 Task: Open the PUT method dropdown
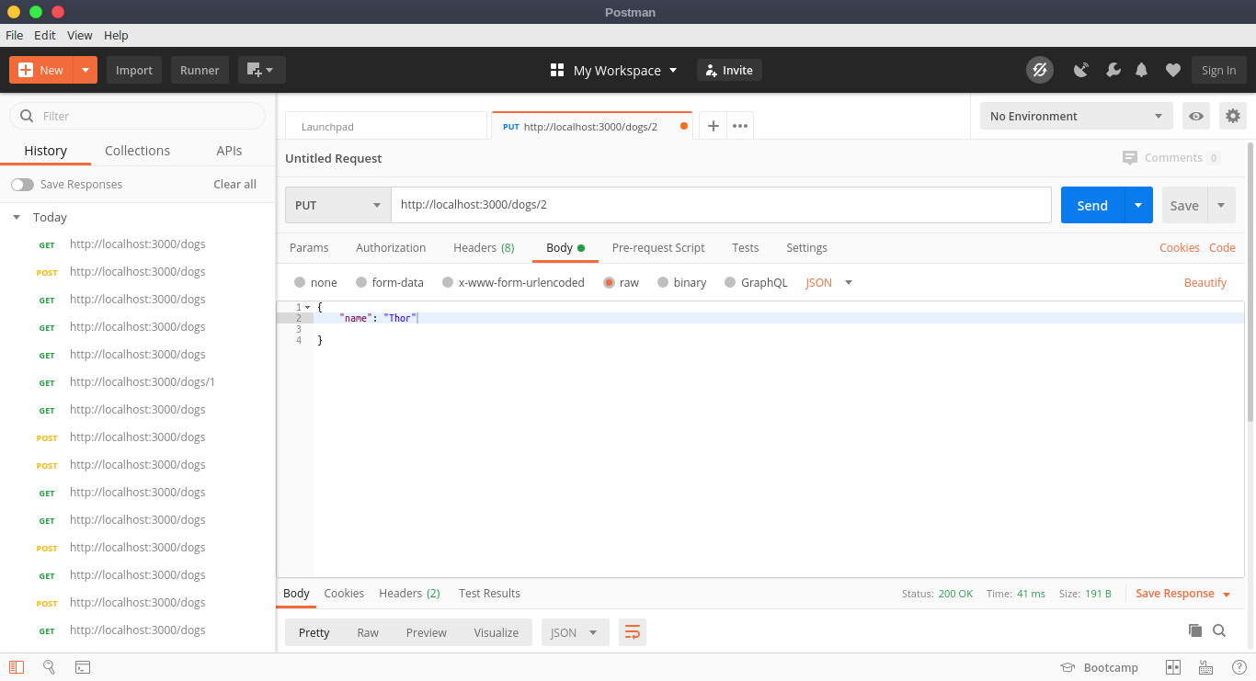click(338, 205)
